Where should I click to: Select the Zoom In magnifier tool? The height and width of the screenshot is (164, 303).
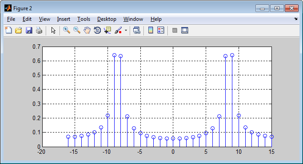point(67,30)
